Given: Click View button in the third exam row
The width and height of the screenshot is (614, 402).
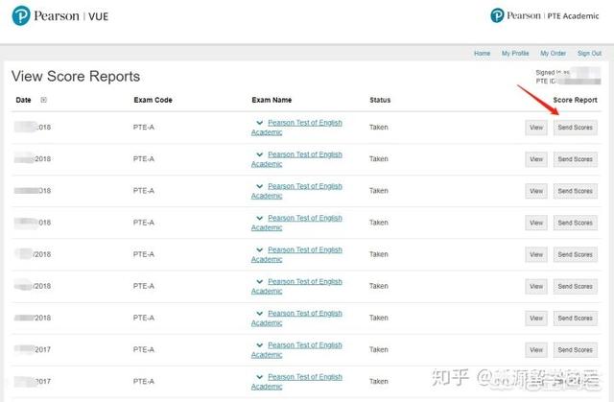Looking at the screenshot, I should [x=536, y=191].
